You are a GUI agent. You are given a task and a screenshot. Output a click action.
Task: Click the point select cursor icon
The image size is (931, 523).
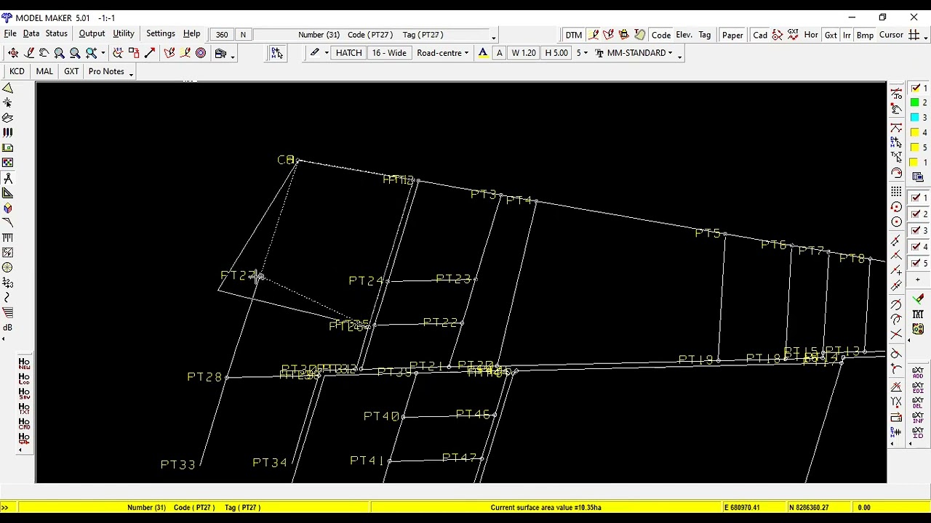276,53
